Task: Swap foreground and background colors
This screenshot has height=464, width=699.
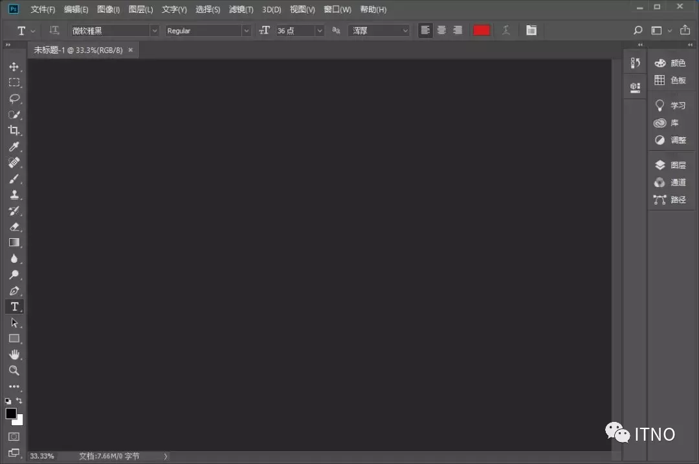Action: tap(19, 401)
